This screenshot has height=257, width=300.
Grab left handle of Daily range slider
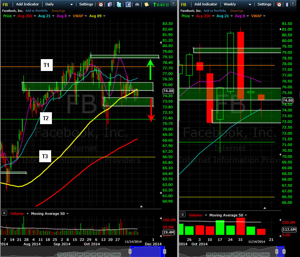coord(130,251)
